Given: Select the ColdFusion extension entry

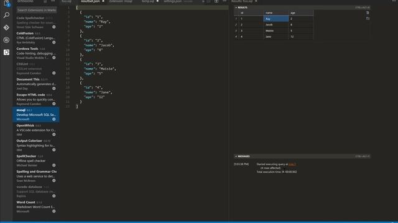Looking at the screenshot, I should [36, 38].
